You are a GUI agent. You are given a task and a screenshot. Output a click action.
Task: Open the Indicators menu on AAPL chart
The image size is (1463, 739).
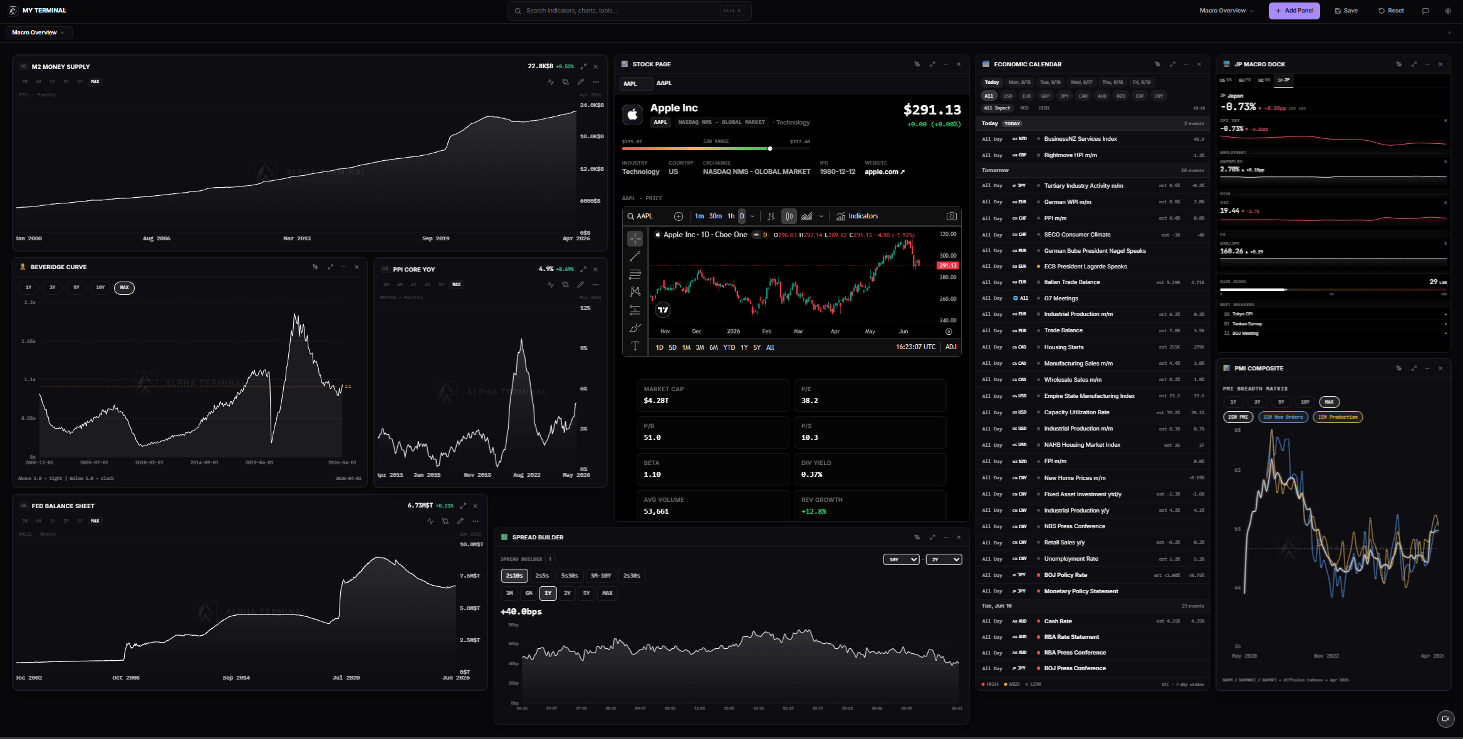tap(856, 216)
